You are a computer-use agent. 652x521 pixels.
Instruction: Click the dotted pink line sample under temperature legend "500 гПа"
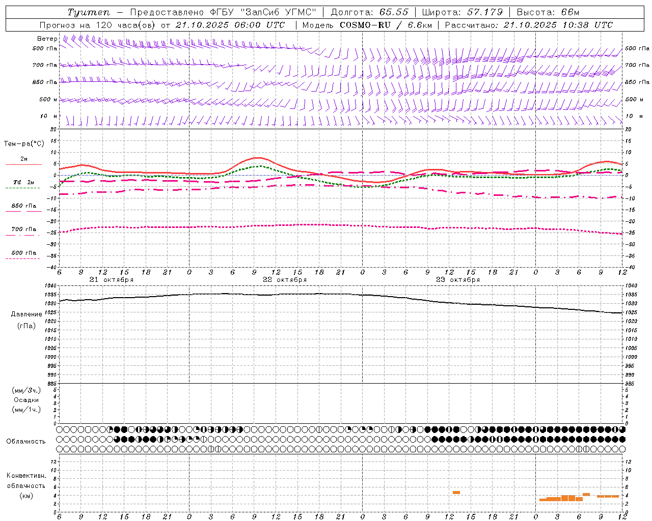[x=22, y=258]
